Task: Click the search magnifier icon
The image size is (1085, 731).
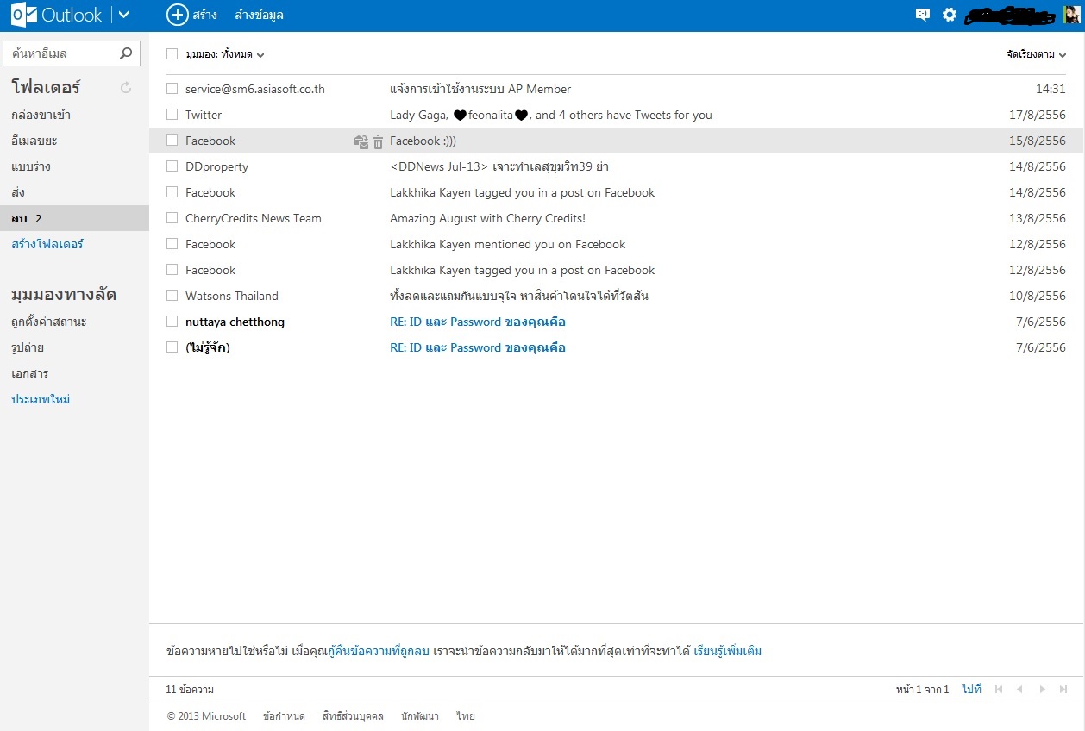Action: pos(126,53)
